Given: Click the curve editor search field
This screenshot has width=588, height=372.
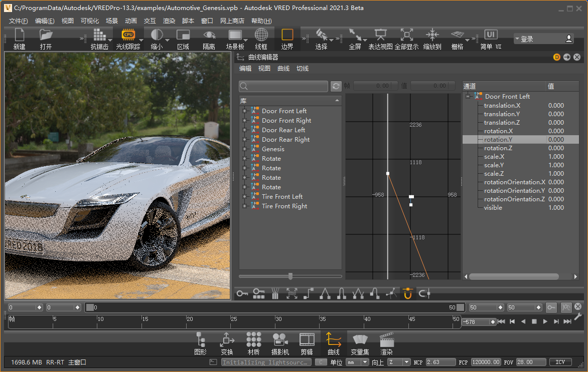Looking at the screenshot, I should pos(283,87).
